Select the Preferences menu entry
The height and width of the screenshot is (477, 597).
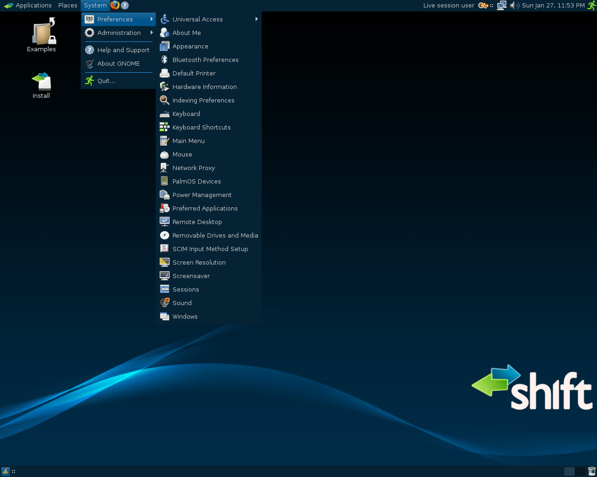click(x=118, y=19)
